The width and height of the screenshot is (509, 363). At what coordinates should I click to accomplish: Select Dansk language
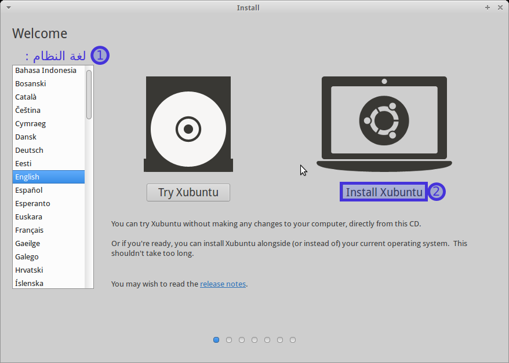[x=49, y=137]
